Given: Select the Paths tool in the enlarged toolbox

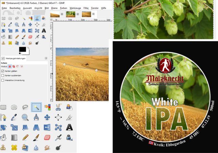Looking at the screenshot, I should (x=3, y=117).
